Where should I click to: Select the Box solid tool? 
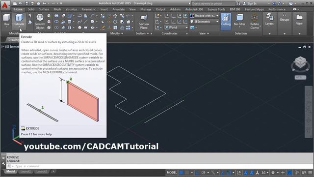click(x=6, y=20)
